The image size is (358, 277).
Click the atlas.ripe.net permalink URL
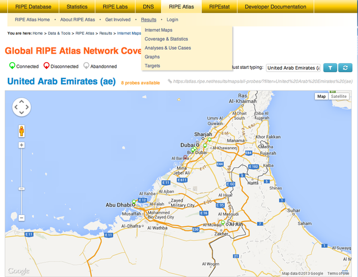[263, 81]
